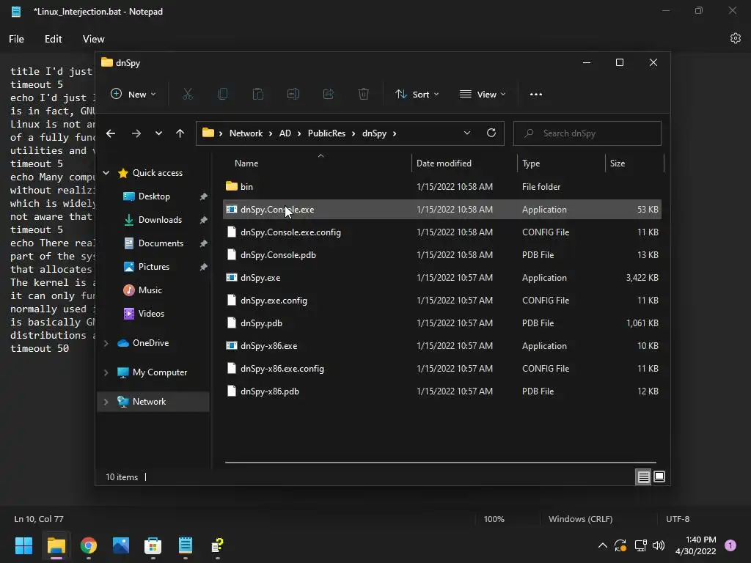The width and height of the screenshot is (751, 563).
Task: Click the Search dnSpy field
Action: 587,133
